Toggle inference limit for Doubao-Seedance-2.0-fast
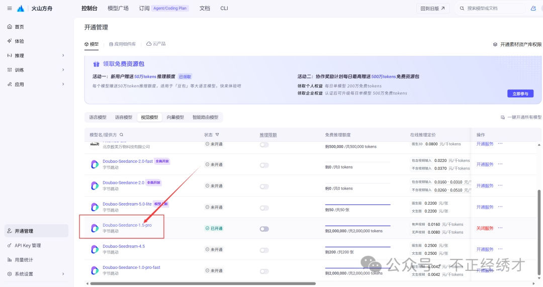Viewport: 543px width, 287px height. (264, 165)
